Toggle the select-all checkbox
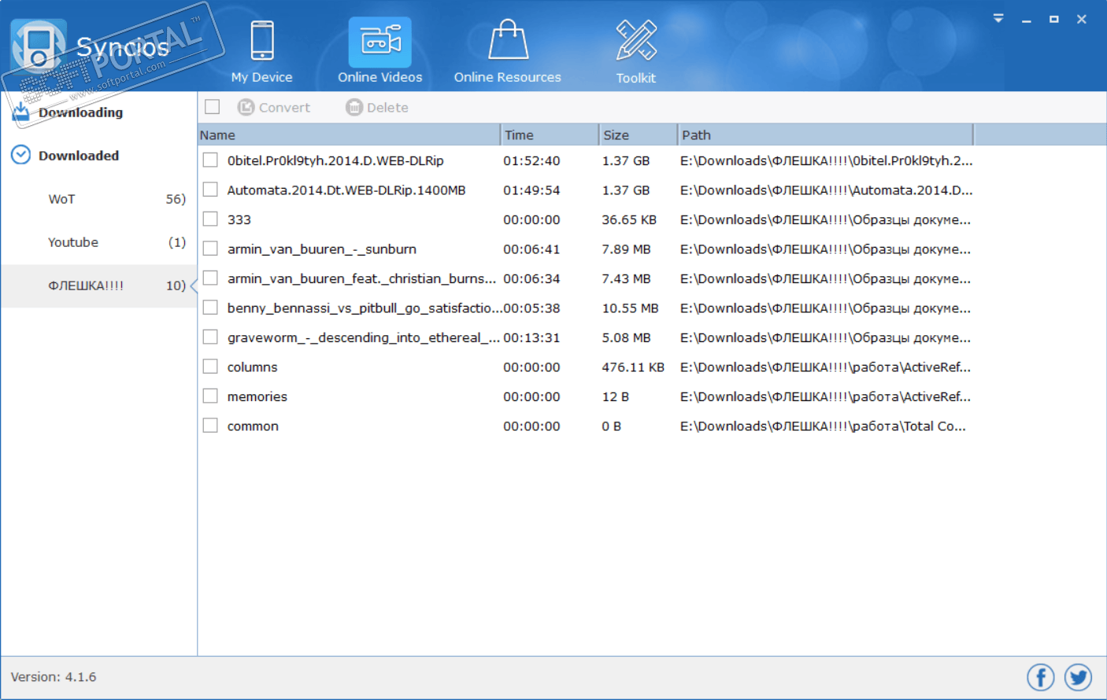 click(213, 107)
